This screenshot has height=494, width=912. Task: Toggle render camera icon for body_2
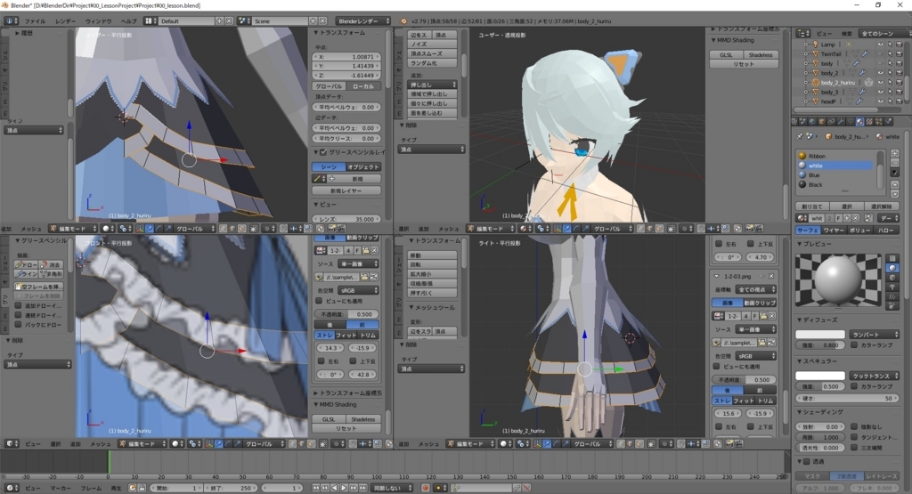click(900, 73)
